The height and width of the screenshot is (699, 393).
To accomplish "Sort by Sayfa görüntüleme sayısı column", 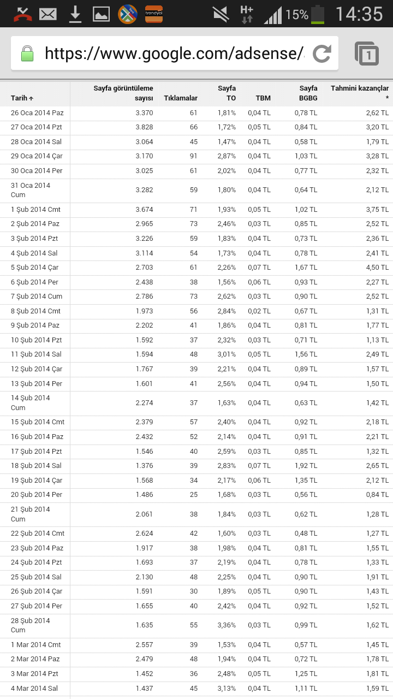I will coord(123,93).
